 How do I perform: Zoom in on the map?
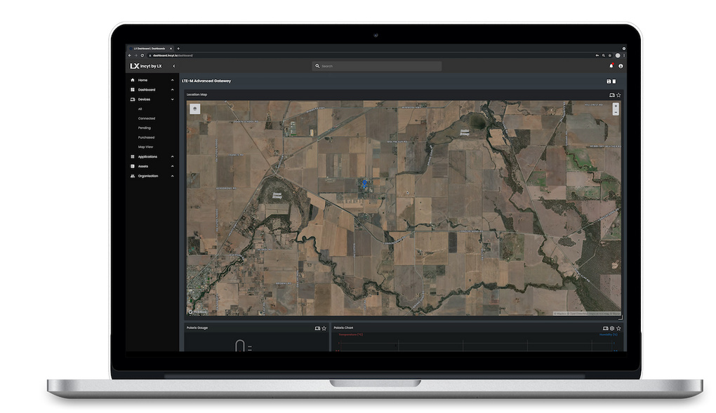point(616,106)
